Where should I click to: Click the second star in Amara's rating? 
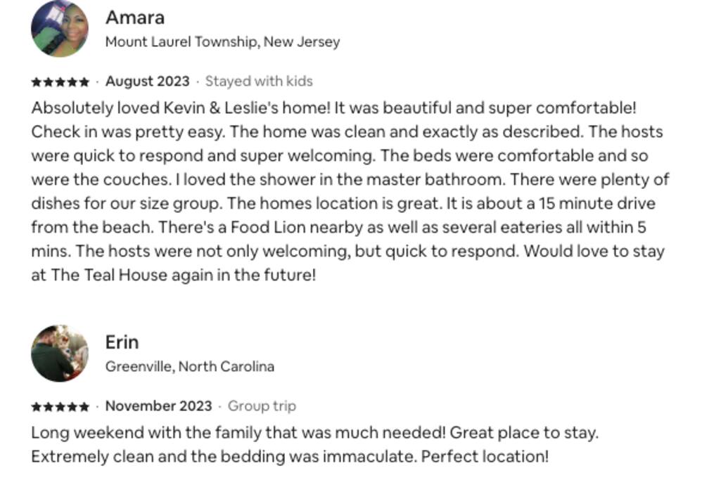(x=49, y=82)
